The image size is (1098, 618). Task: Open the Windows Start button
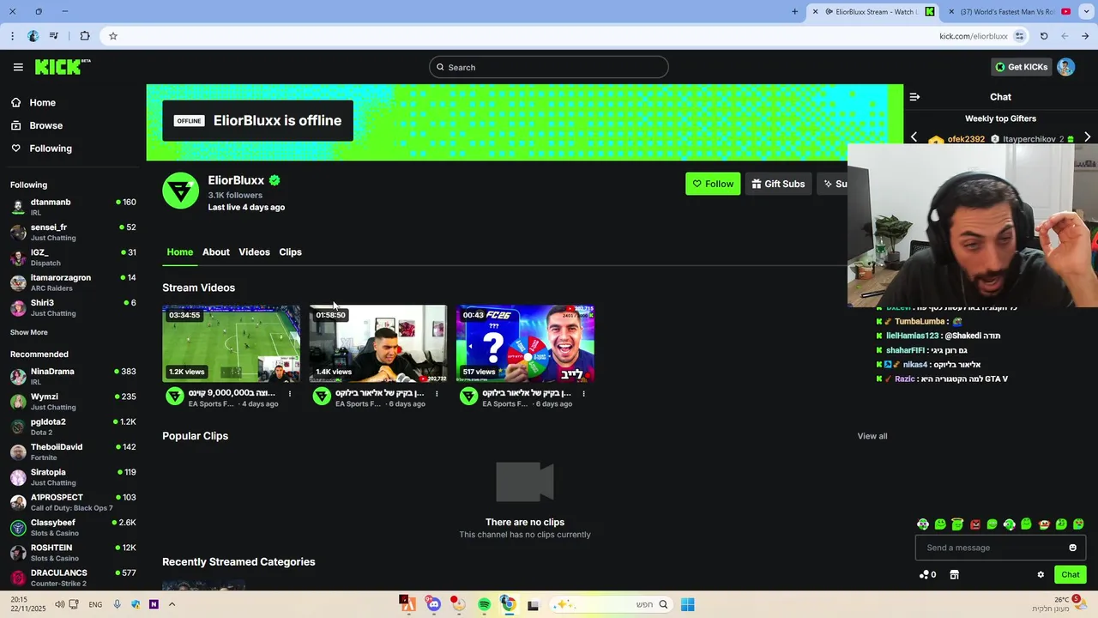pyautogui.click(x=687, y=604)
